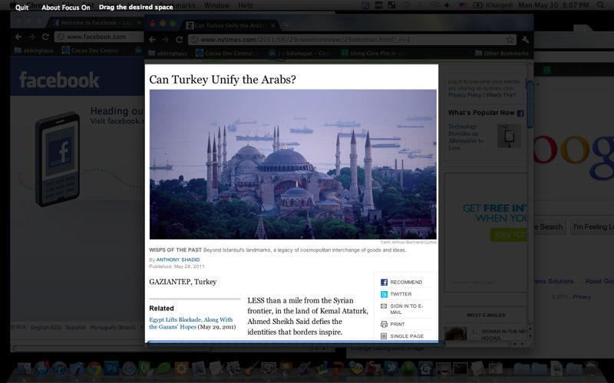
Task: View the article as SINGLE PAGE
Action: [x=402, y=336]
